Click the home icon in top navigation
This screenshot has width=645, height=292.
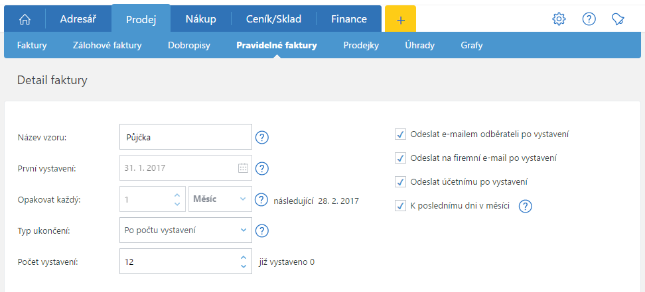(25, 19)
